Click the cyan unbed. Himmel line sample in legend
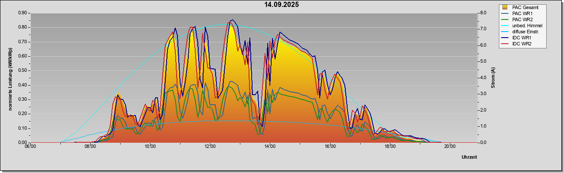The width and height of the screenshot is (564, 173). (505, 26)
